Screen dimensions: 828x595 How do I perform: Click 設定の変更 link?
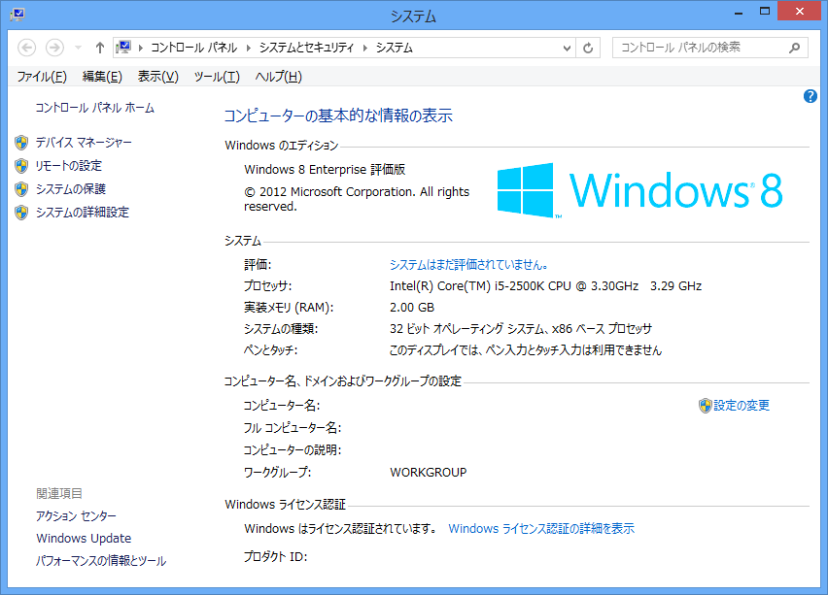[x=742, y=406]
